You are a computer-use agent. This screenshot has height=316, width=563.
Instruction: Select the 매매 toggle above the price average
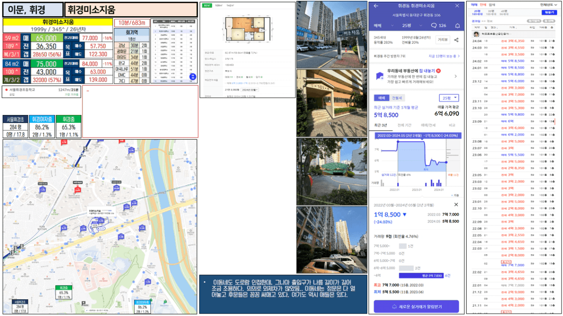point(382,98)
